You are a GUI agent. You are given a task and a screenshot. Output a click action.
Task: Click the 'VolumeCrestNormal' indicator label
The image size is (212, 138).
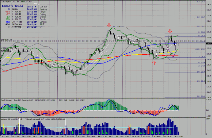tap(32, 119)
